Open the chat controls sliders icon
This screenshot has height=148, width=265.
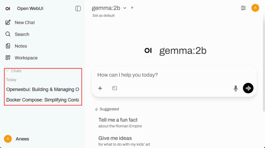tap(243, 8)
